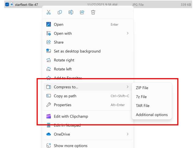Click the Rename icon

71,13
